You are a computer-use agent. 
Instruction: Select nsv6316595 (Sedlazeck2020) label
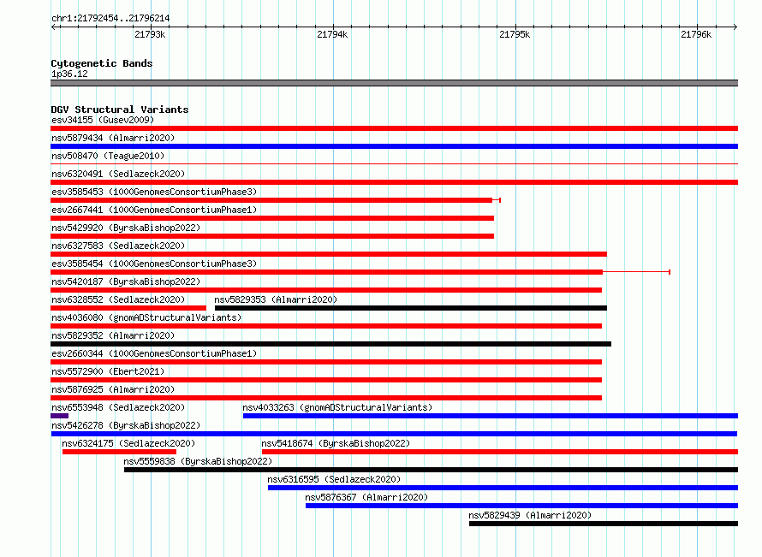tap(334, 479)
